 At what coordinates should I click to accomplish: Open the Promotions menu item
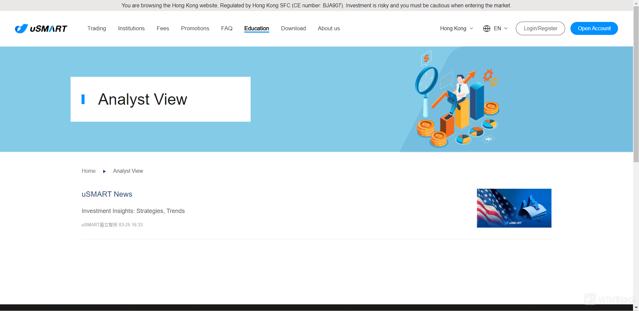[x=195, y=29]
